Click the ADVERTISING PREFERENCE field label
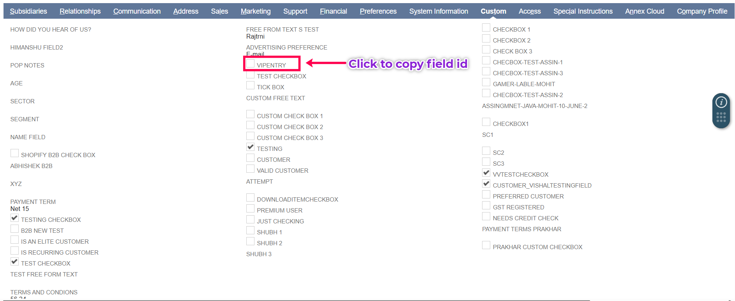Image resolution: width=735 pixels, height=301 pixels. coord(286,48)
